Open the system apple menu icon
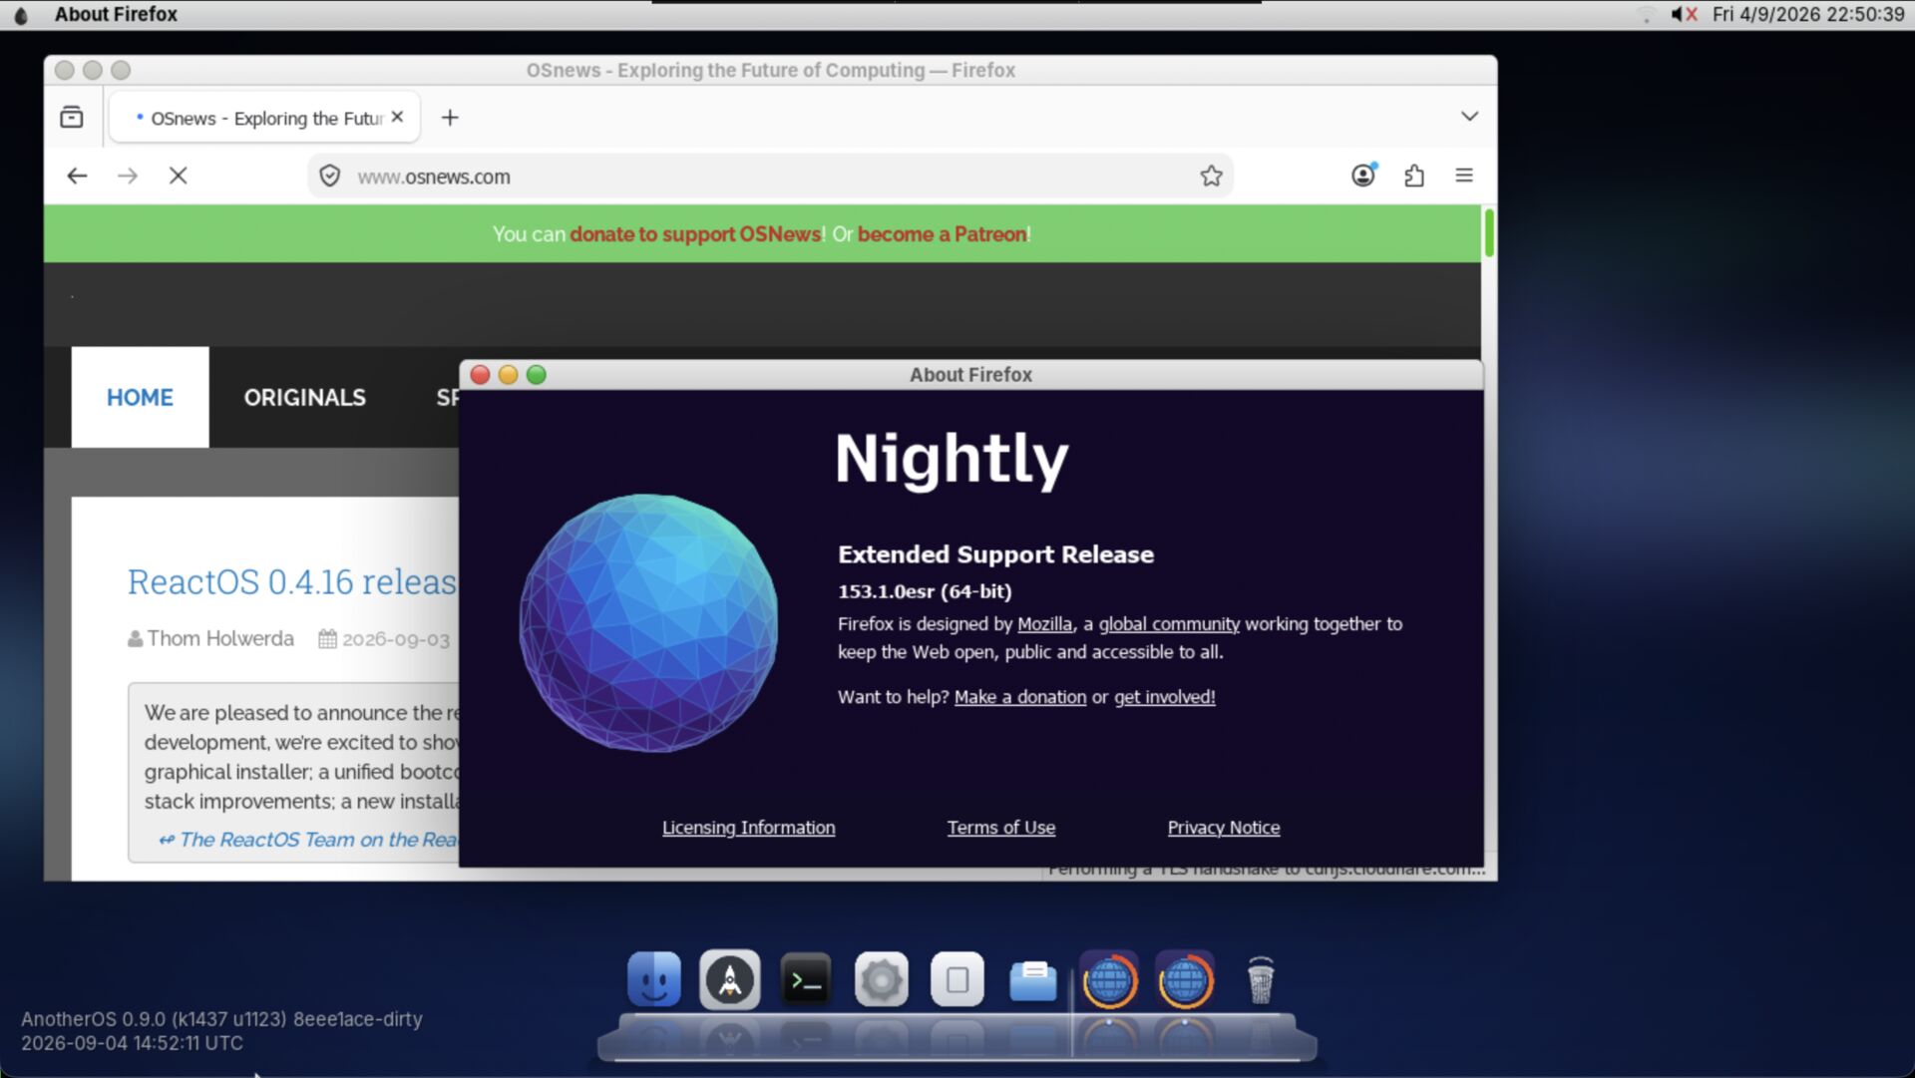Image resolution: width=1915 pixels, height=1078 pixels. (x=21, y=15)
